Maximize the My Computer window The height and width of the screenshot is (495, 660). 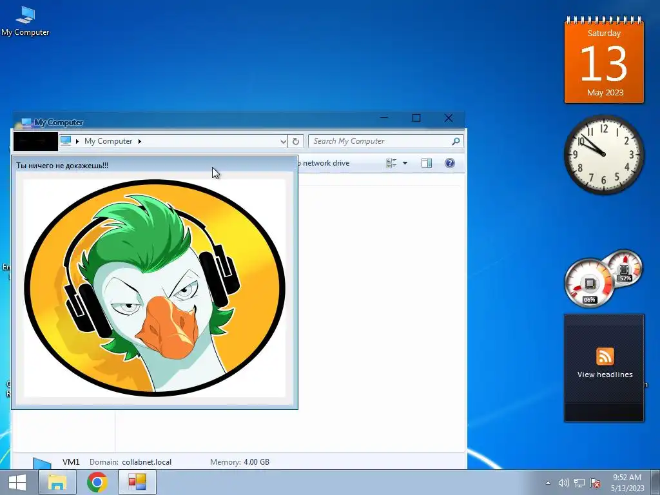coord(416,119)
